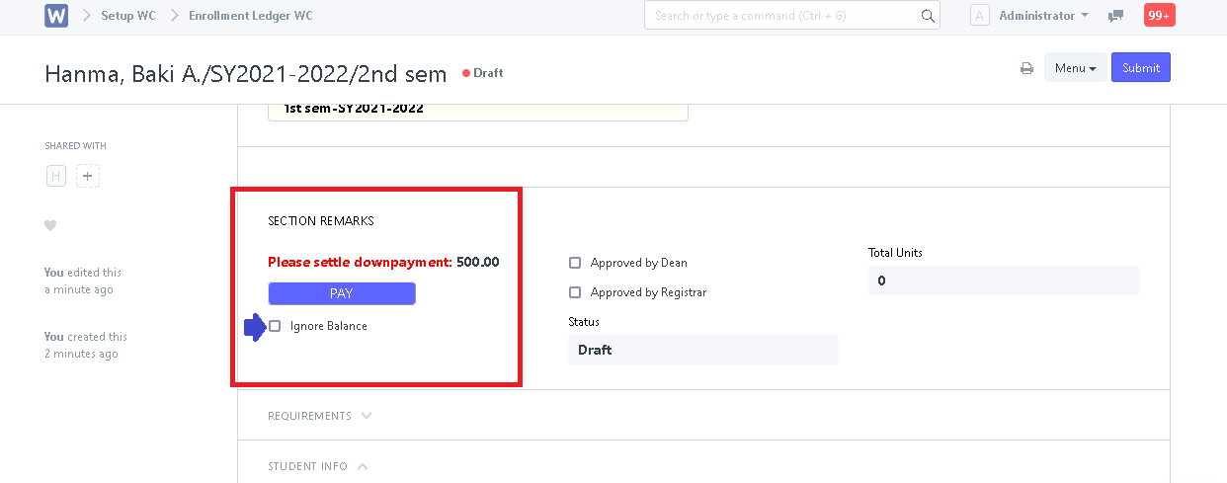Click the Administrator avatar icon

(x=980, y=16)
